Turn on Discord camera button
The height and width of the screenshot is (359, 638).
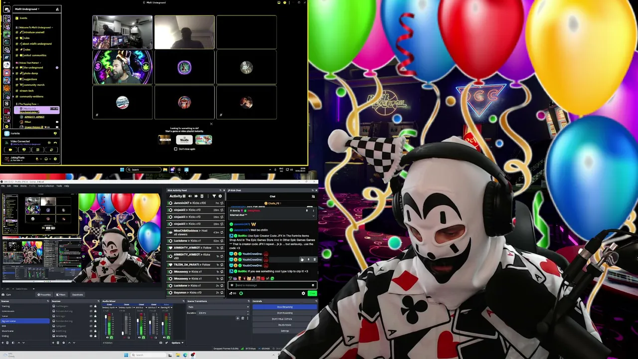pyautogui.click(x=10, y=150)
